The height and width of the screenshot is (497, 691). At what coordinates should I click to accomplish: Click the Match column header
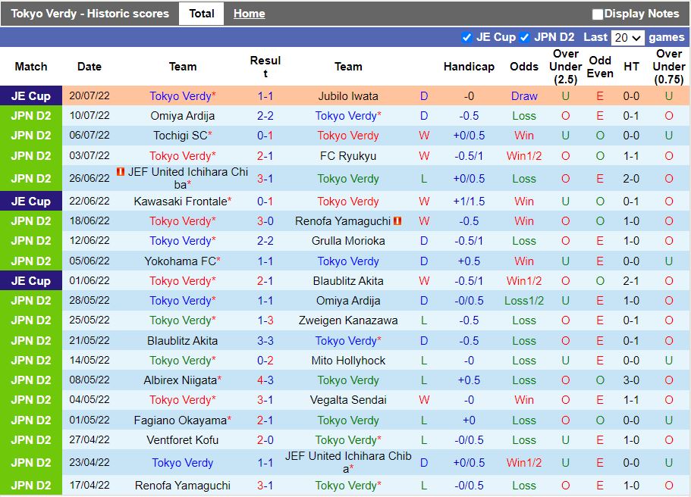tap(31, 67)
